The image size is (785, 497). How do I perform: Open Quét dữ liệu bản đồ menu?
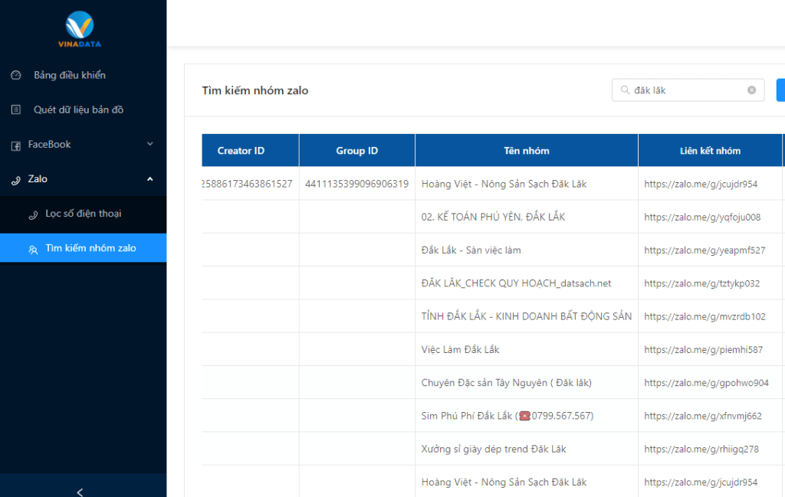tap(78, 110)
